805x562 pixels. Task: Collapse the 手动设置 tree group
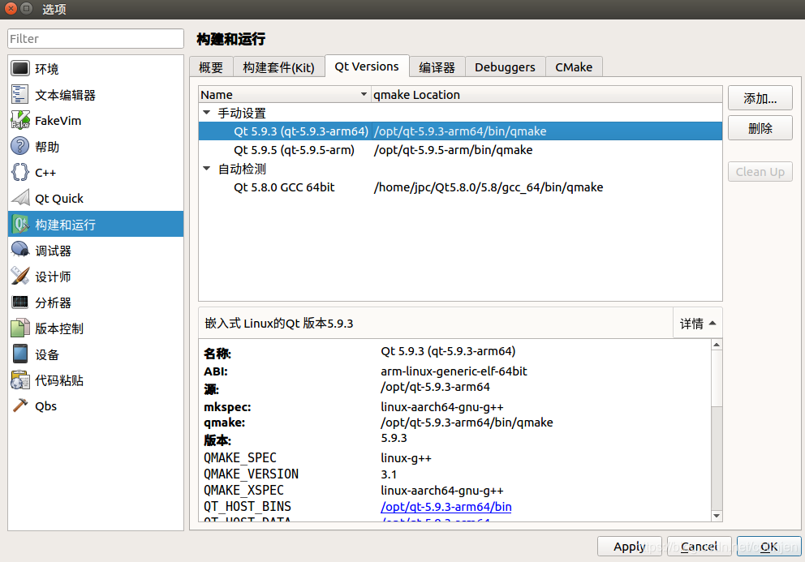point(207,113)
